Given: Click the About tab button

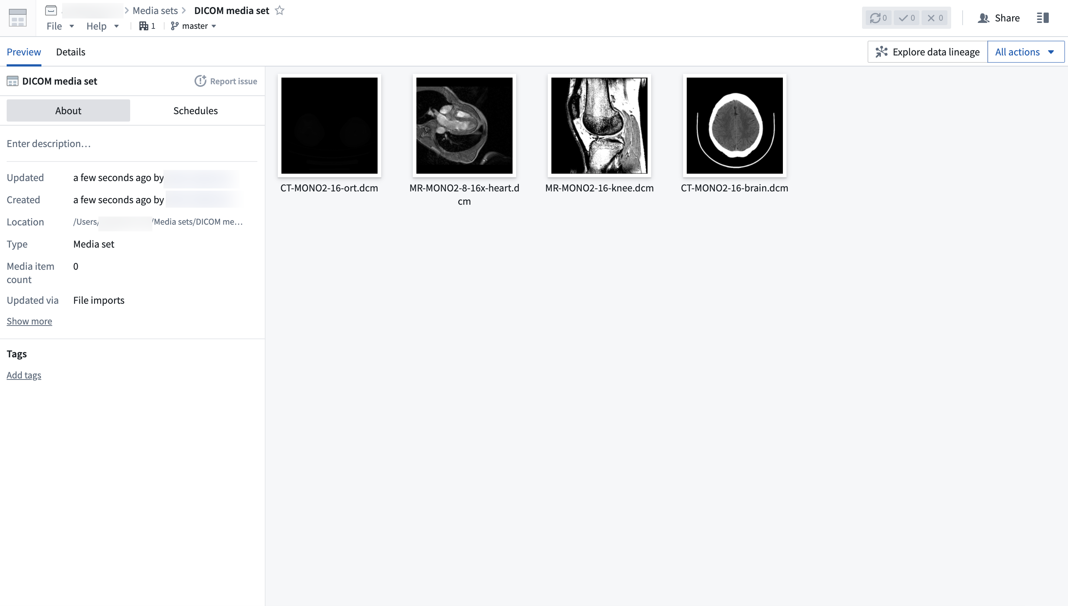Looking at the screenshot, I should 68,110.
